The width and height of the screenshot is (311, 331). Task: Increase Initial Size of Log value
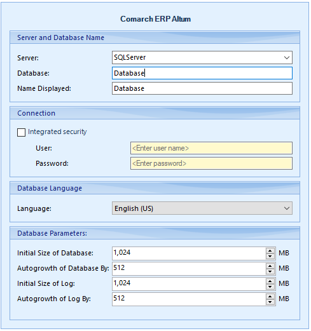click(x=270, y=281)
